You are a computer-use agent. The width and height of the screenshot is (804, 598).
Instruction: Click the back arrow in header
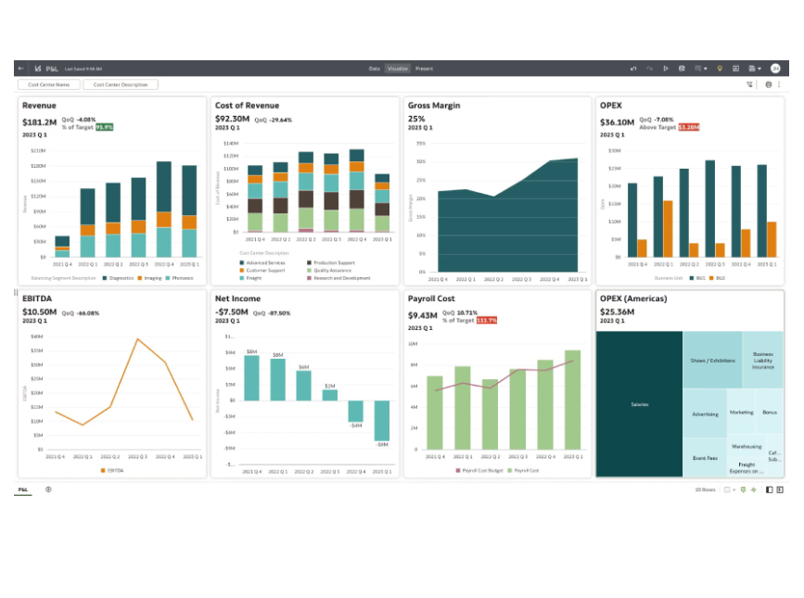(21, 69)
